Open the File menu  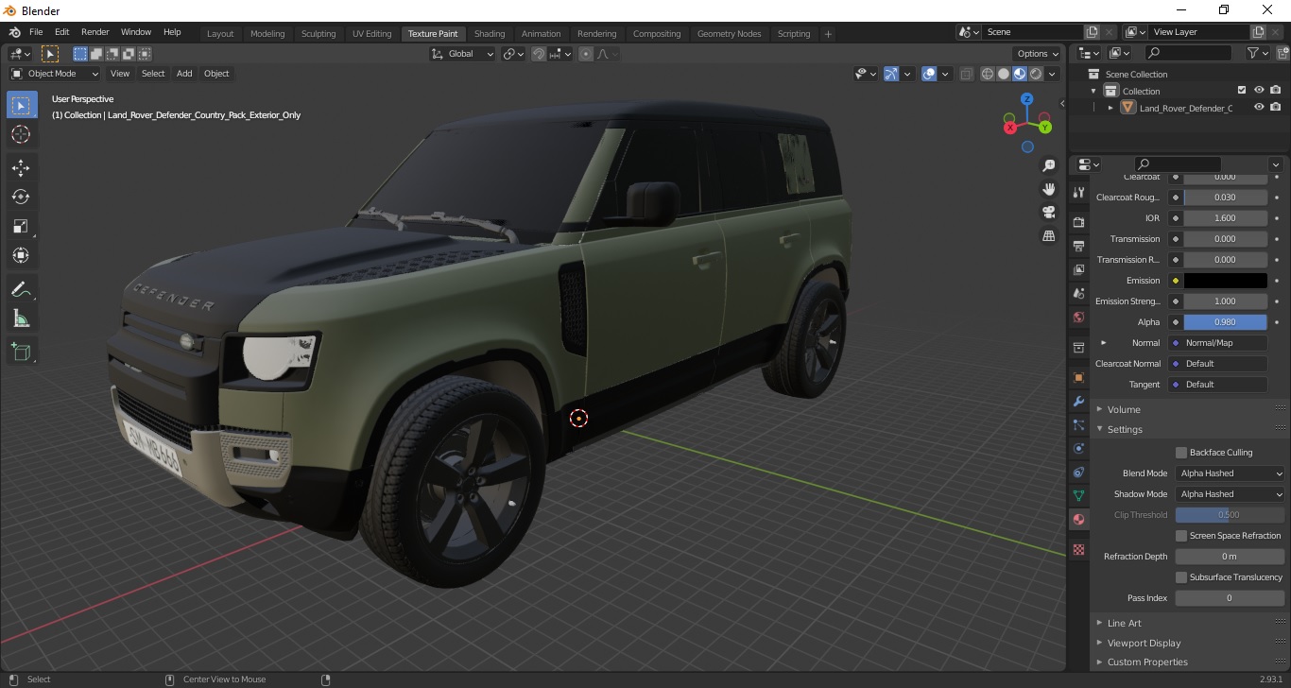tap(36, 32)
